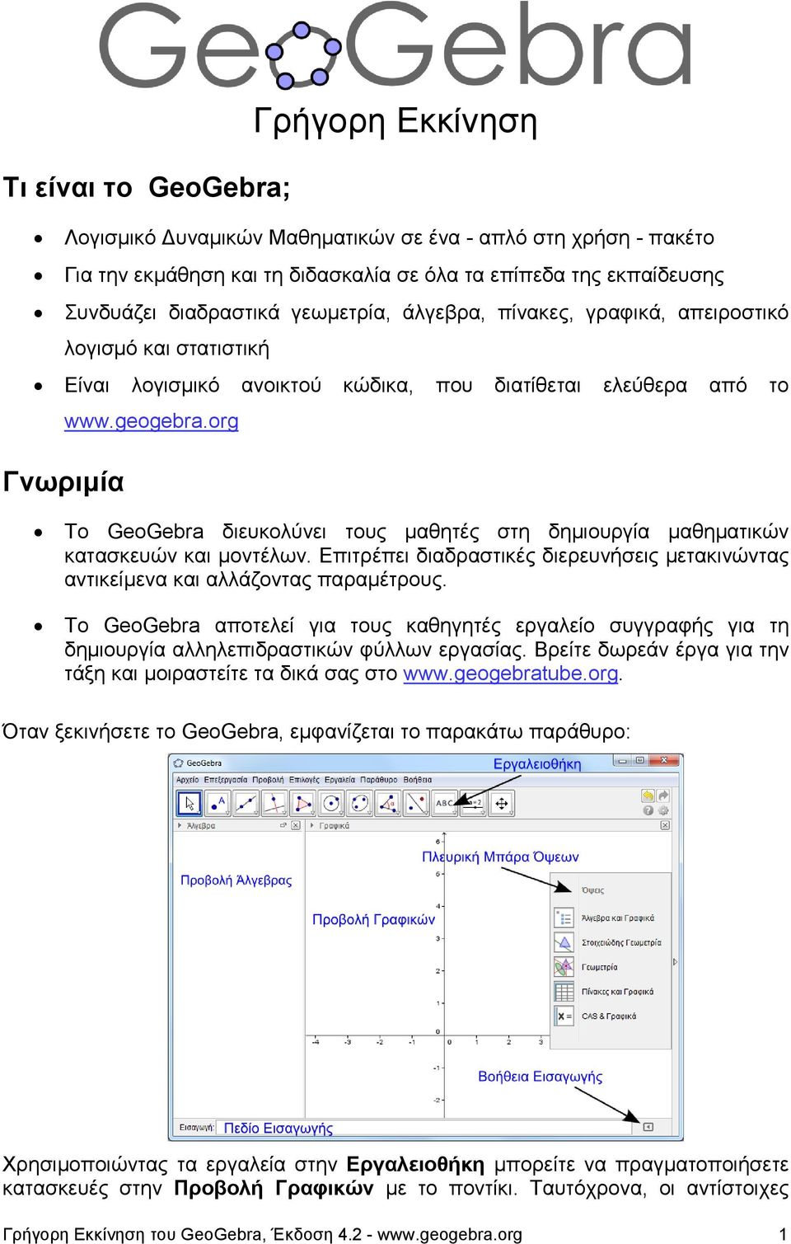791x1244 pixels.
Task: Open the Βοήθεια menu
Action: pyautogui.click(x=418, y=779)
